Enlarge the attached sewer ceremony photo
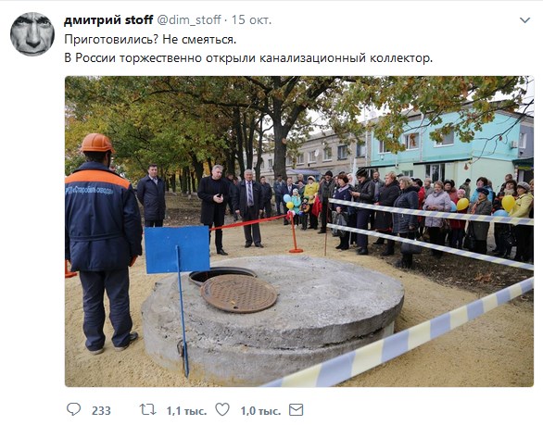This screenshot has width=543, height=425. [299, 231]
